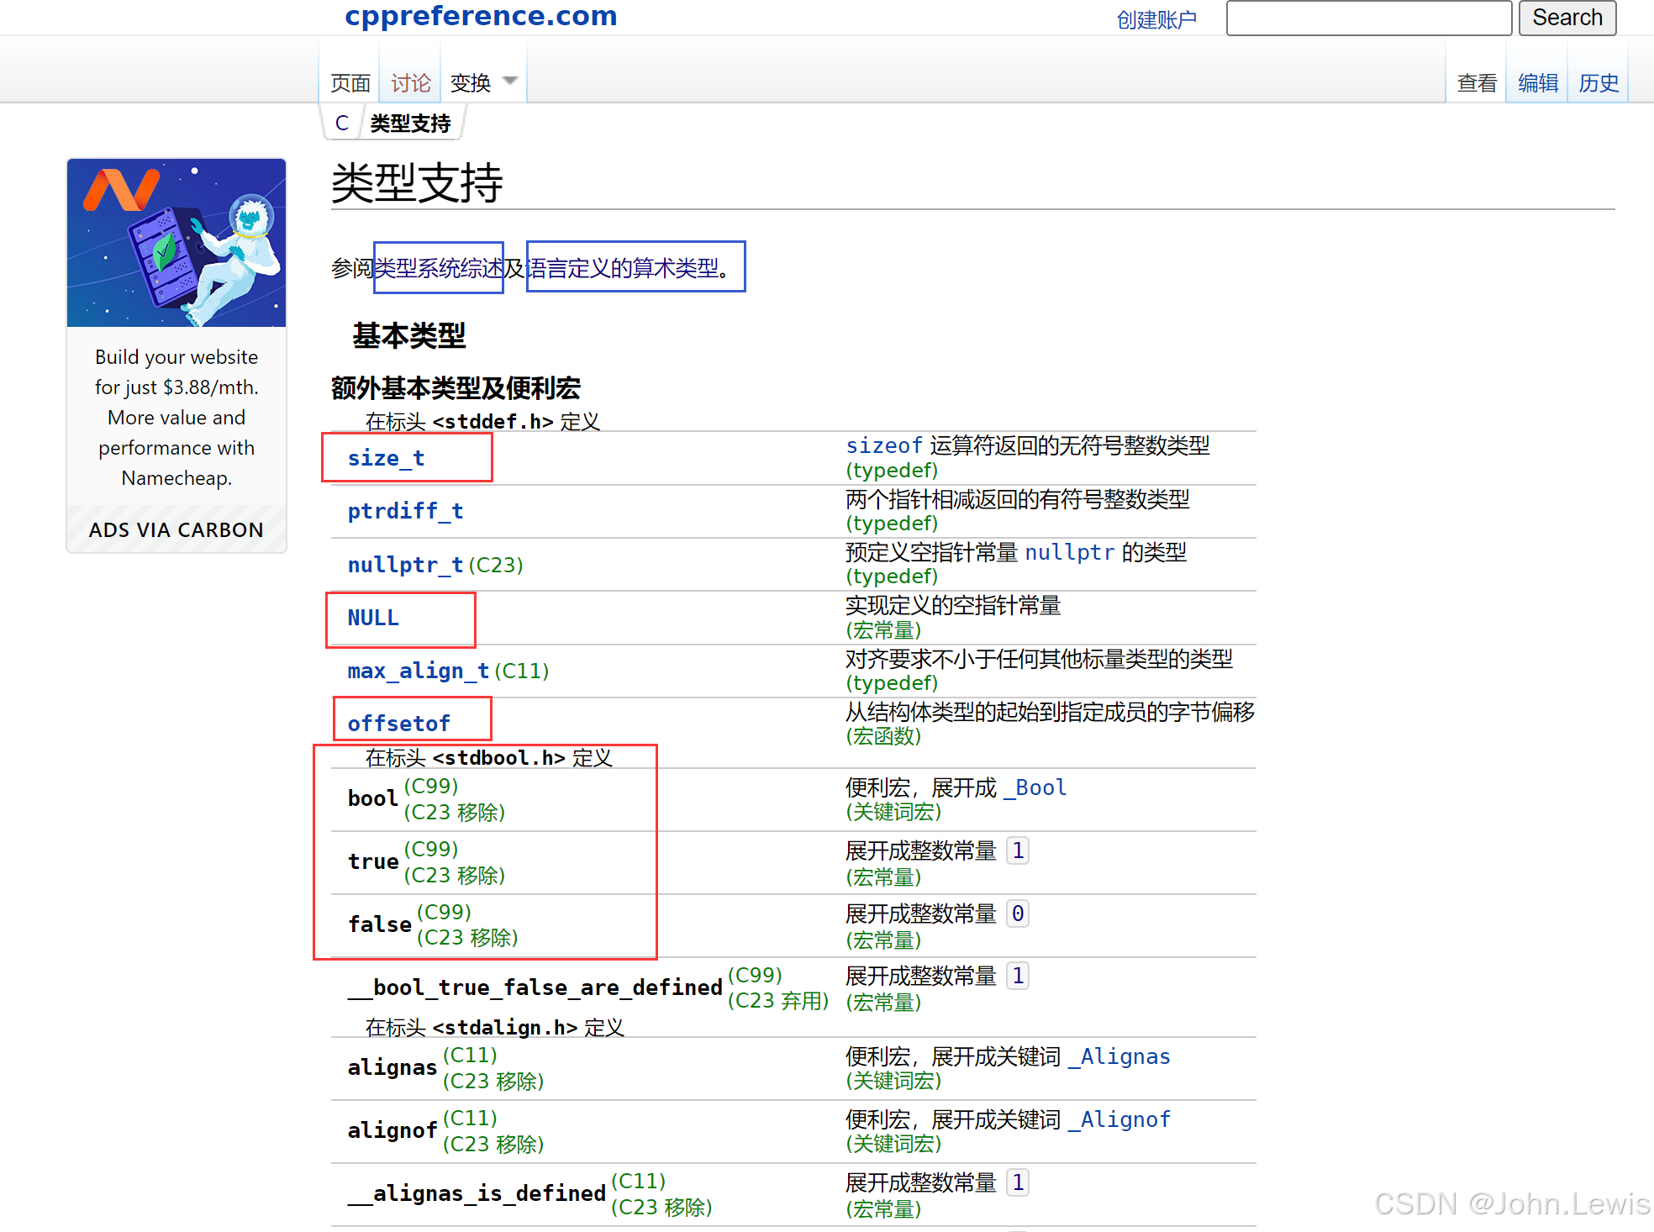This screenshot has height=1232, width=1654.
Task: Open 类型系统综述 link
Action: point(438,268)
